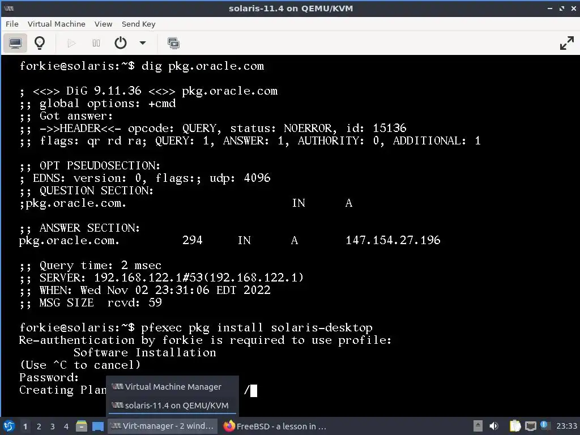The image size is (580, 435).
Task: Open the clipboard manager tray icon
Action: [515, 426]
